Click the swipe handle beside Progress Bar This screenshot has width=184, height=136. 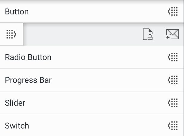pos(173,80)
